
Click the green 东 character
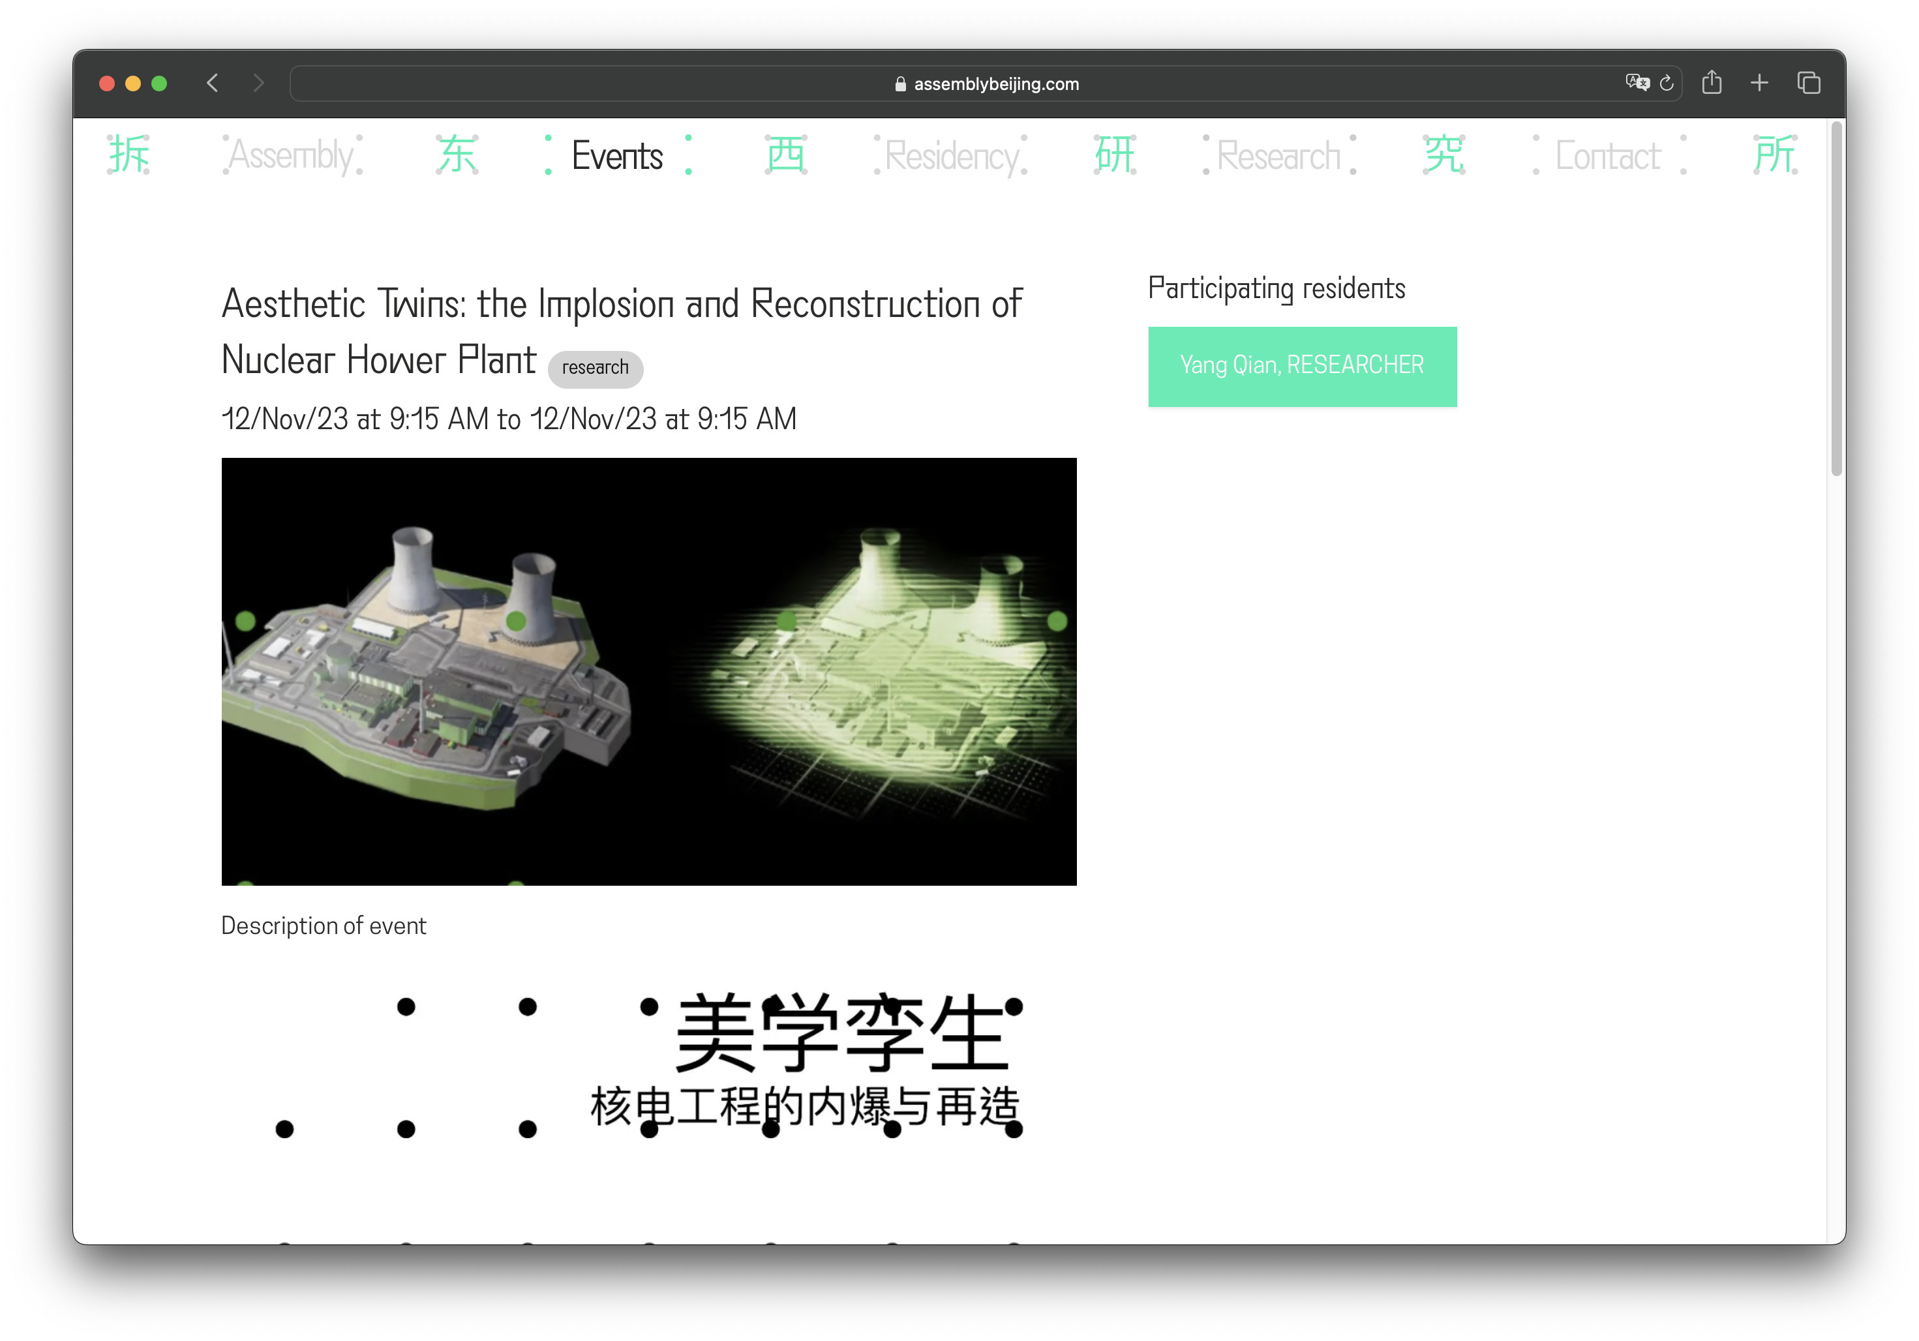pos(457,155)
